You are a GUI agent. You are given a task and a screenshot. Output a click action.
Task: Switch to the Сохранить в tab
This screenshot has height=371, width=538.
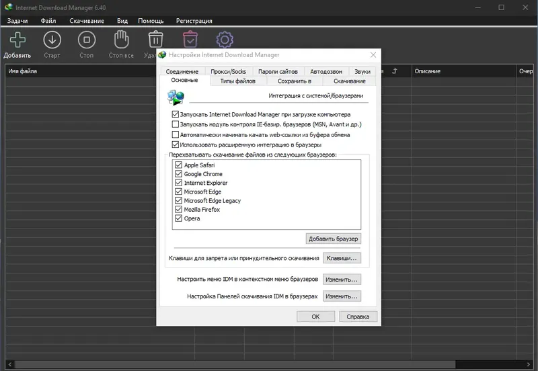(x=295, y=81)
